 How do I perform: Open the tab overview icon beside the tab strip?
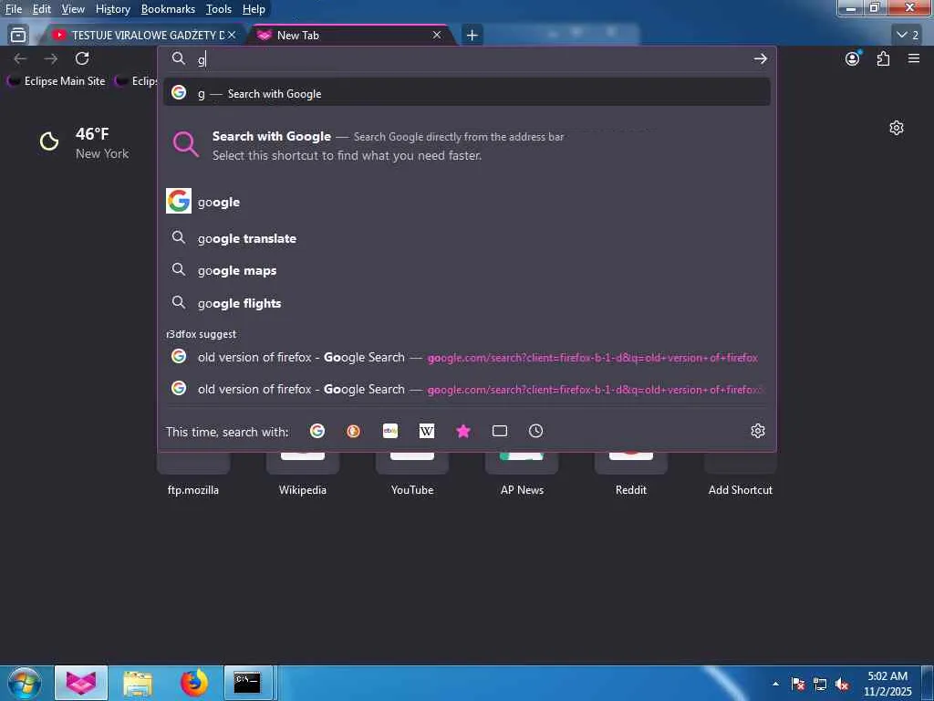point(18,36)
